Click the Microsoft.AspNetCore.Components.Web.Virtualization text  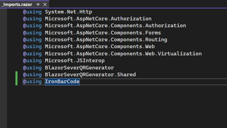click(x=123, y=54)
